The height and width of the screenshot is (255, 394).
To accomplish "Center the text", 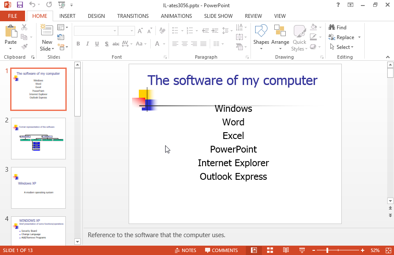I will (185, 44).
